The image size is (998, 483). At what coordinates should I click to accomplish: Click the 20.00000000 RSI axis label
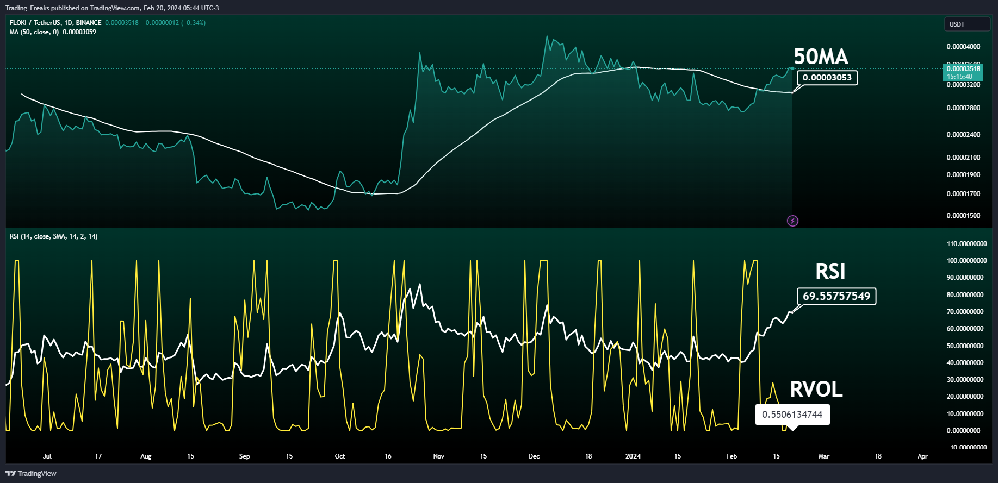965,397
